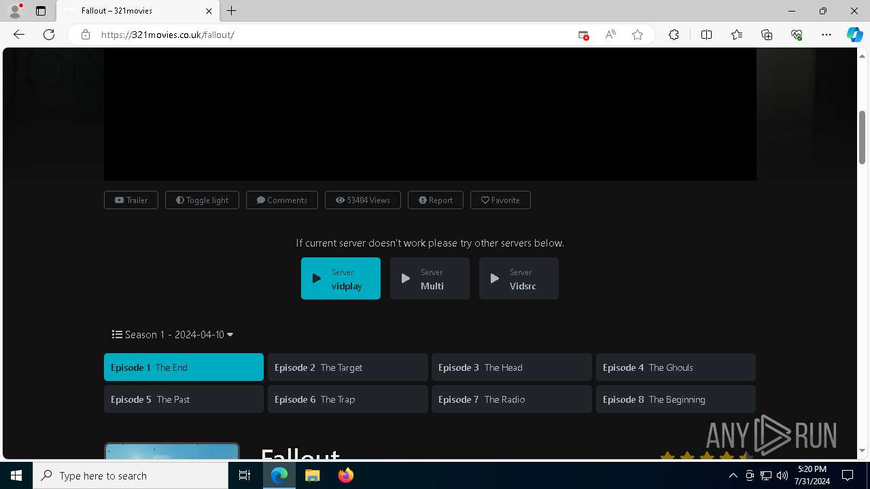The width and height of the screenshot is (870, 489).
Task: Open the network tray icon
Action: coord(766,475)
